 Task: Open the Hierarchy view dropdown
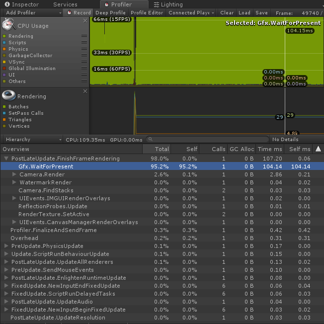coord(33,140)
